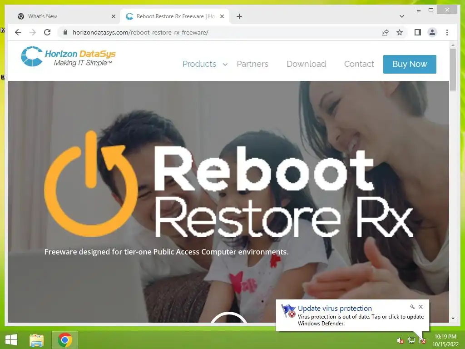
Task: Dismiss the virus protection notification
Action: click(420, 307)
